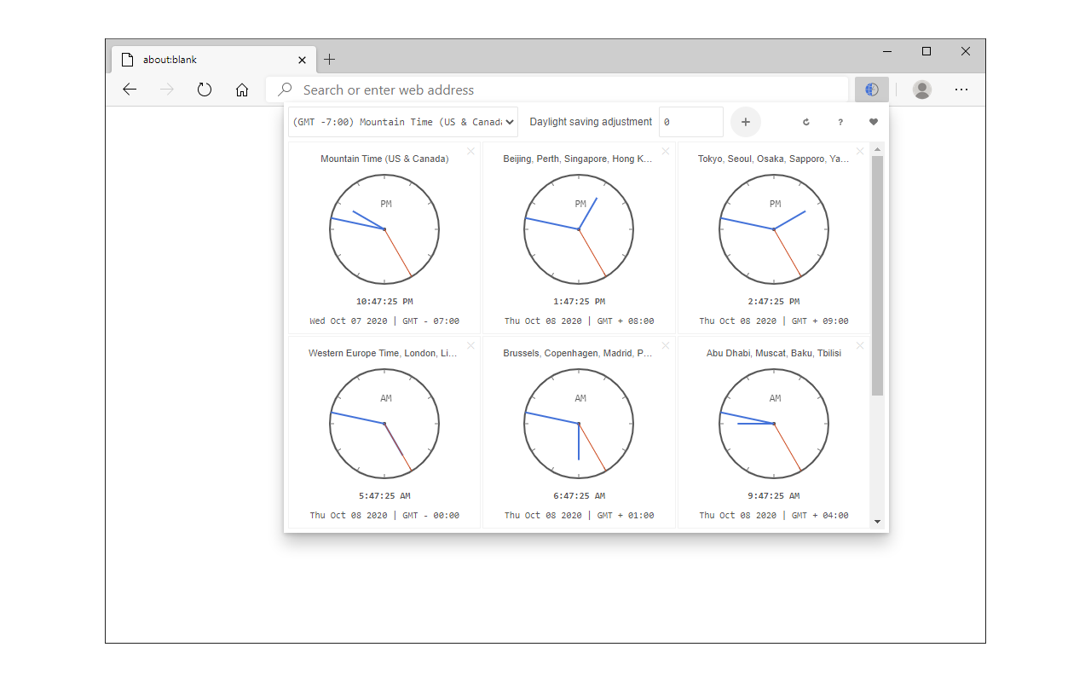Remove the Western Europe Time clock
This screenshot has width=1091, height=682.
coord(471,346)
